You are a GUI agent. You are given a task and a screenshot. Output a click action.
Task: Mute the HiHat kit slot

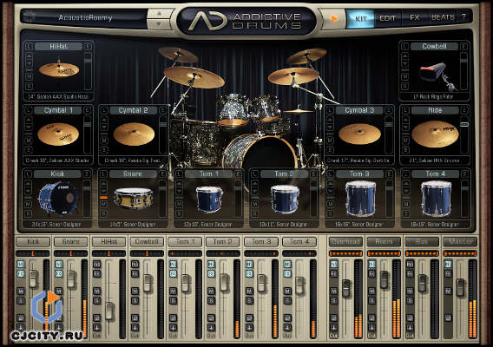29,76
